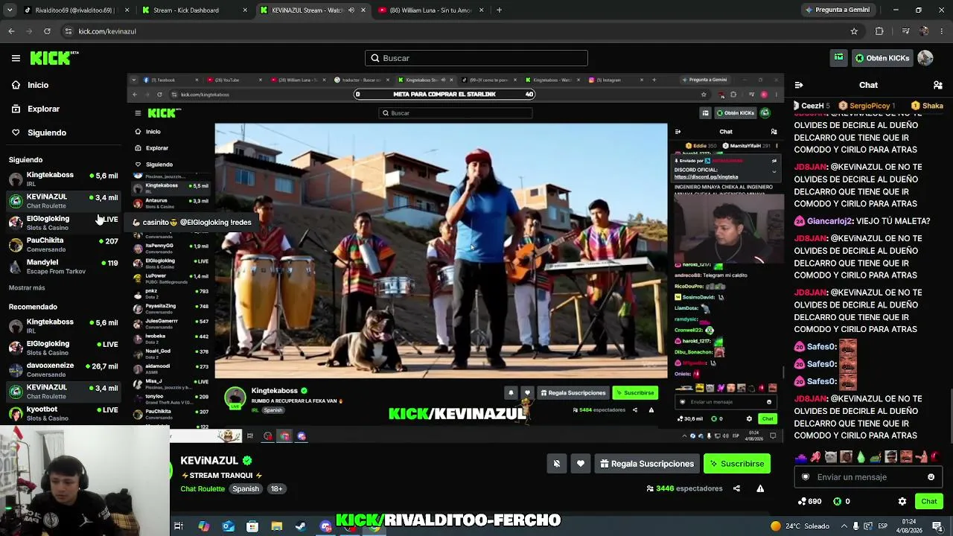Click the Giancarloj2 username in chat

[829, 221]
